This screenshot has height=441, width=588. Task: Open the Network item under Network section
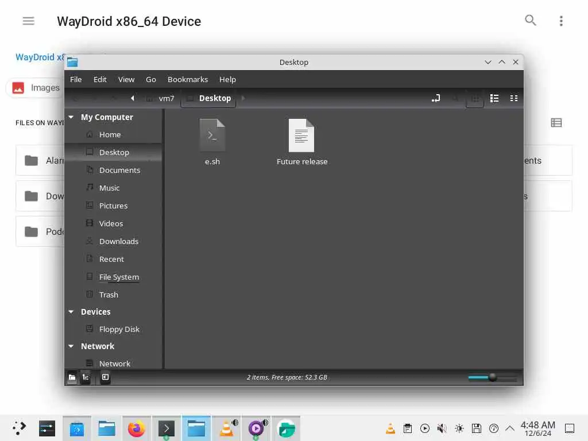tap(114, 363)
